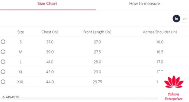The height and width of the screenshot is (102, 189).
Task: Click the Chest (in) column header
Action: coord(50,32)
